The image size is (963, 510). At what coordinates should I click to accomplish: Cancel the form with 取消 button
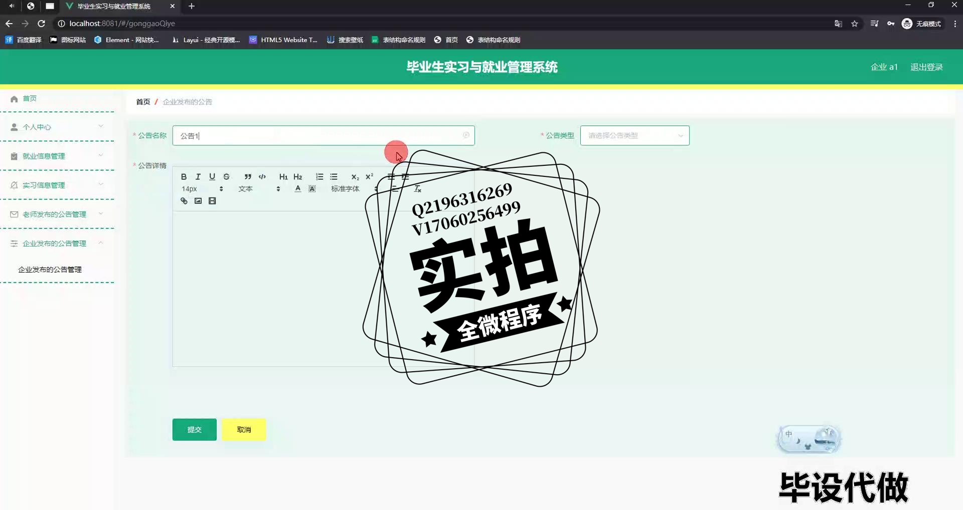click(244, 429)
